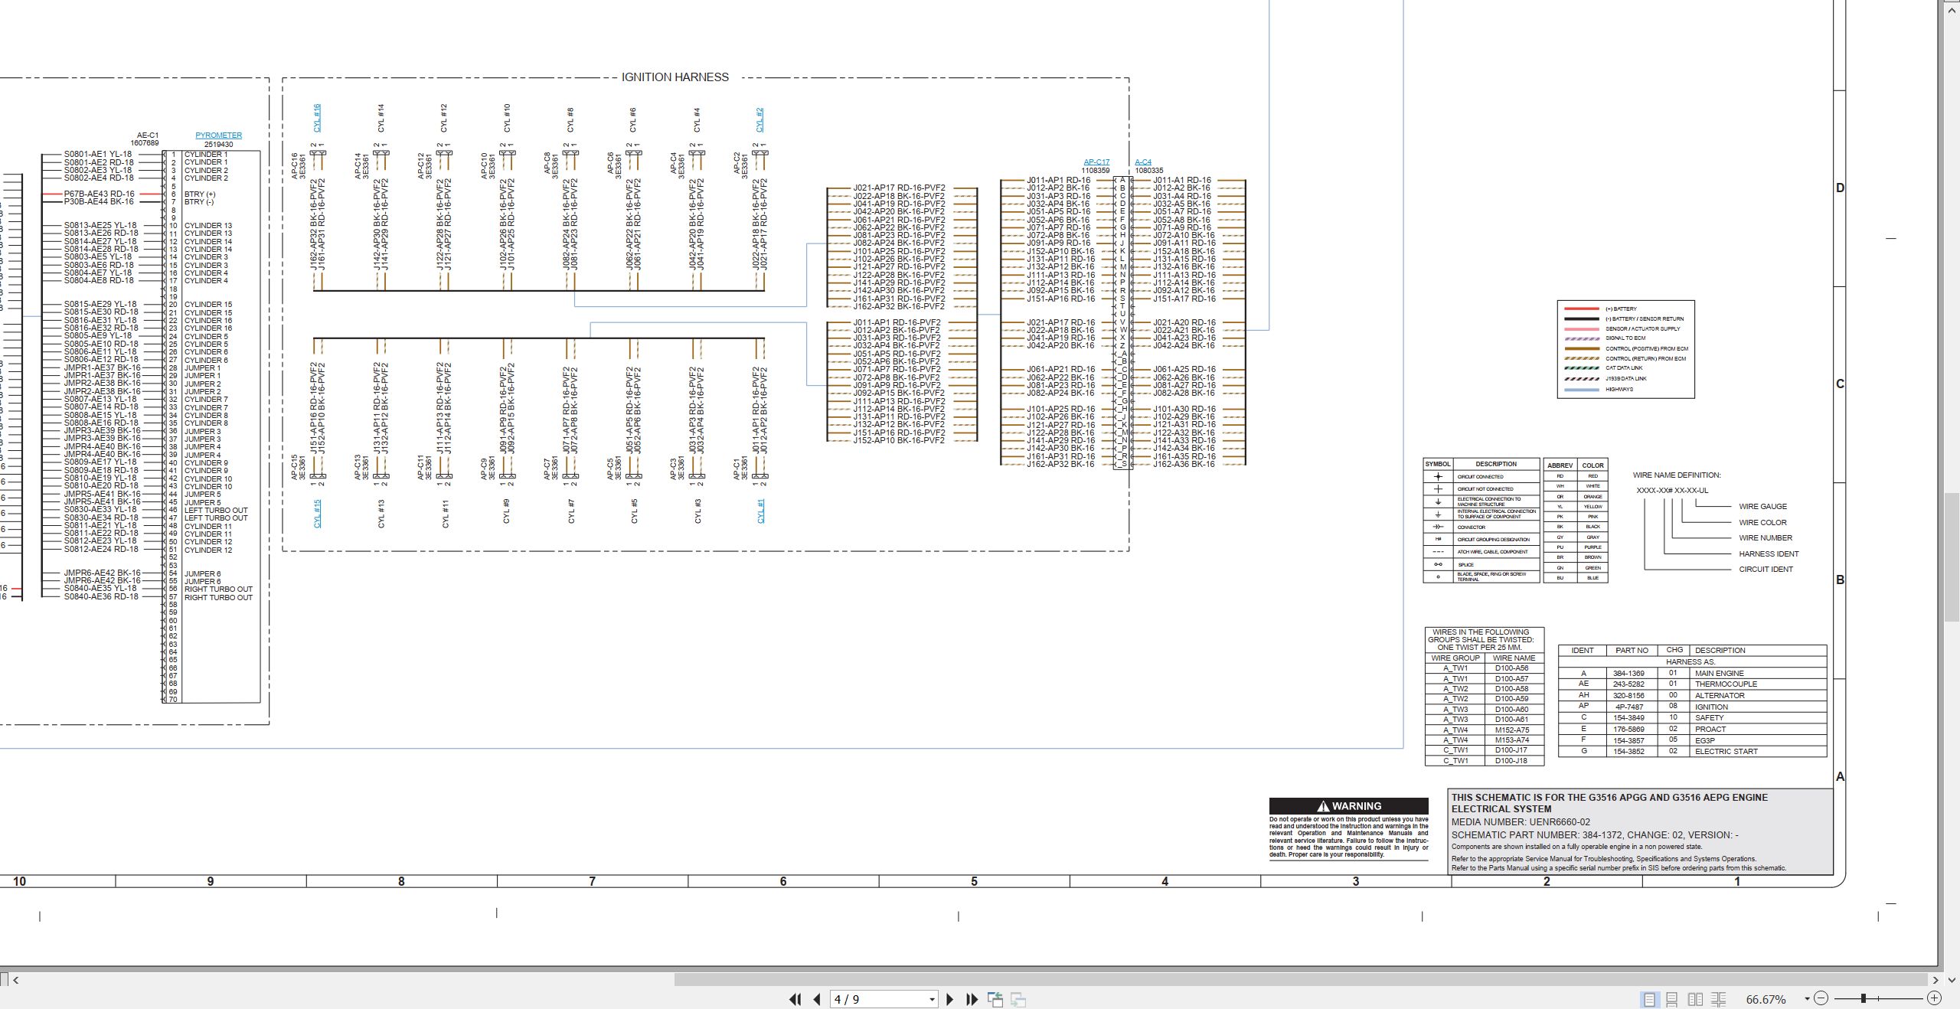Click the vertical scrollbar thumb

[x=1952, y=557]
